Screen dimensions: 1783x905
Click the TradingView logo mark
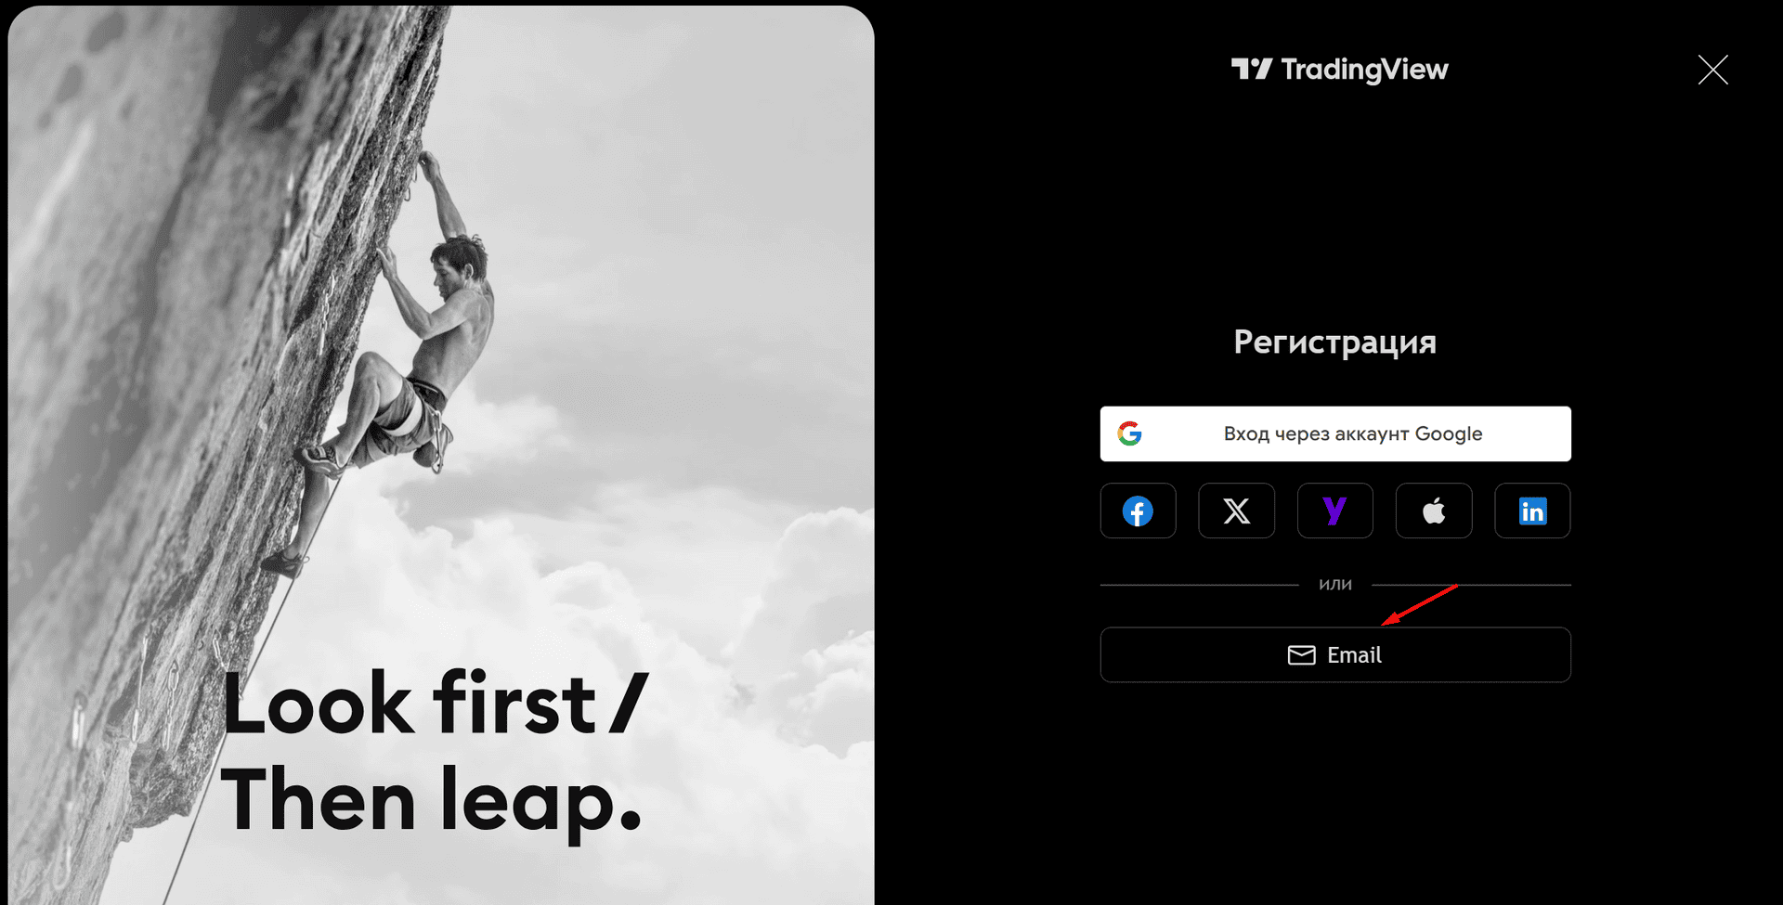(1251, 69)
